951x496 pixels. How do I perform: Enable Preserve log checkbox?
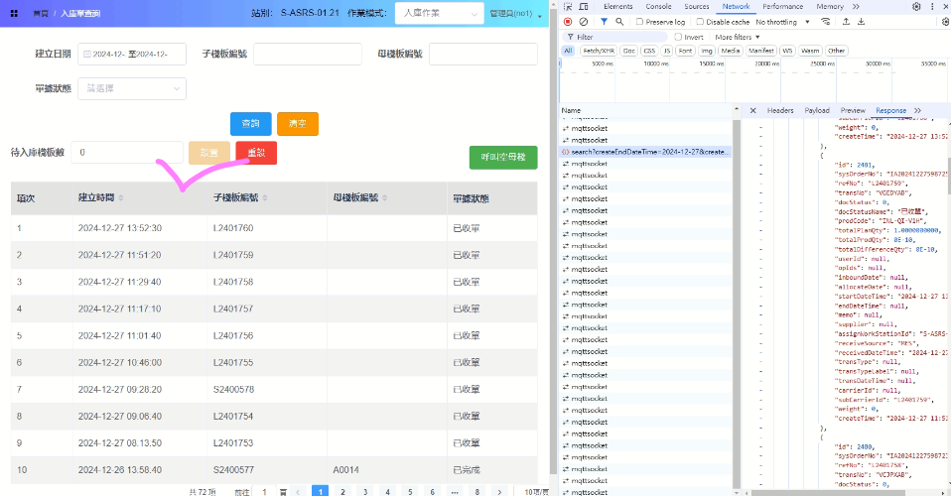tap(639, 22)
